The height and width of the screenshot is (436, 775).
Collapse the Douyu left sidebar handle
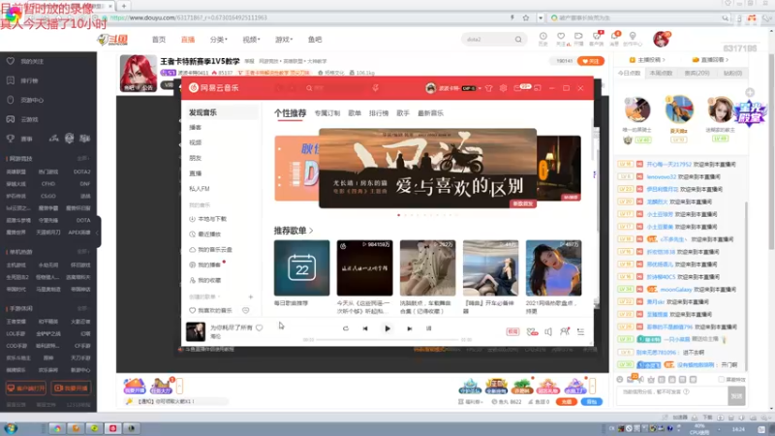point(99,232)
